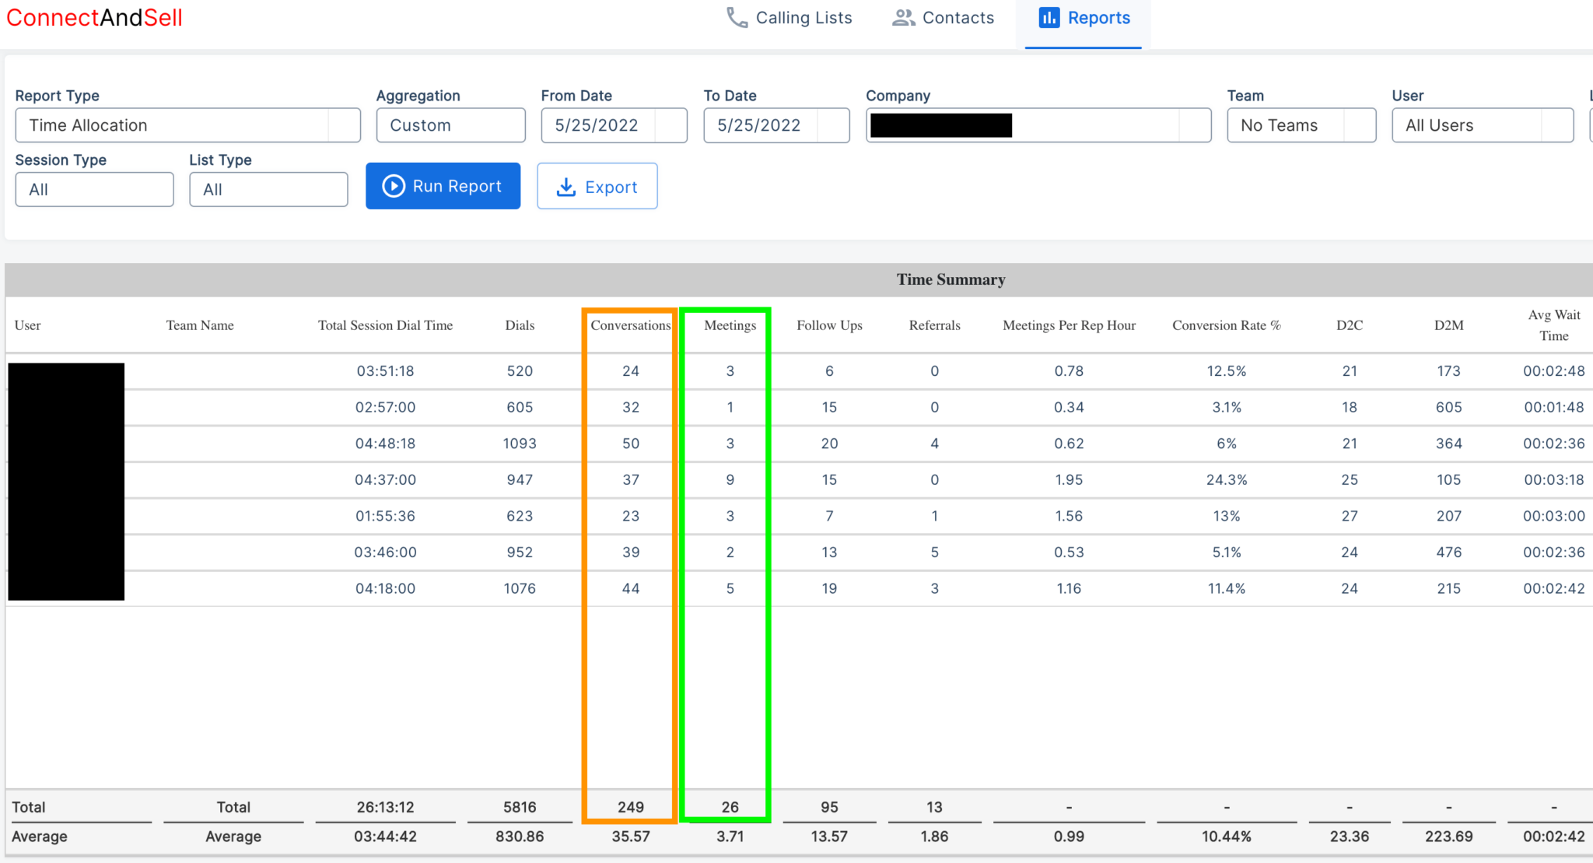Click the Reports bar chart icon
The image size is (1593, 863).
click(1049, 17)
